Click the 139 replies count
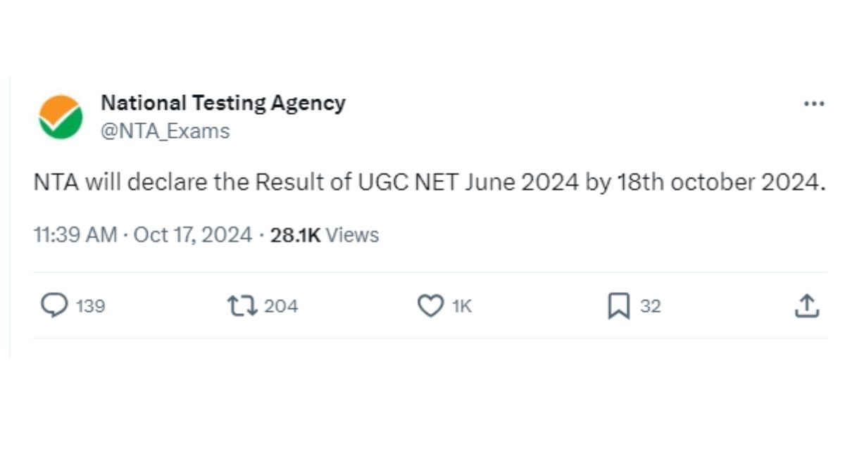The height and width of the screenshot is (475, 845). tap(90, 306)
